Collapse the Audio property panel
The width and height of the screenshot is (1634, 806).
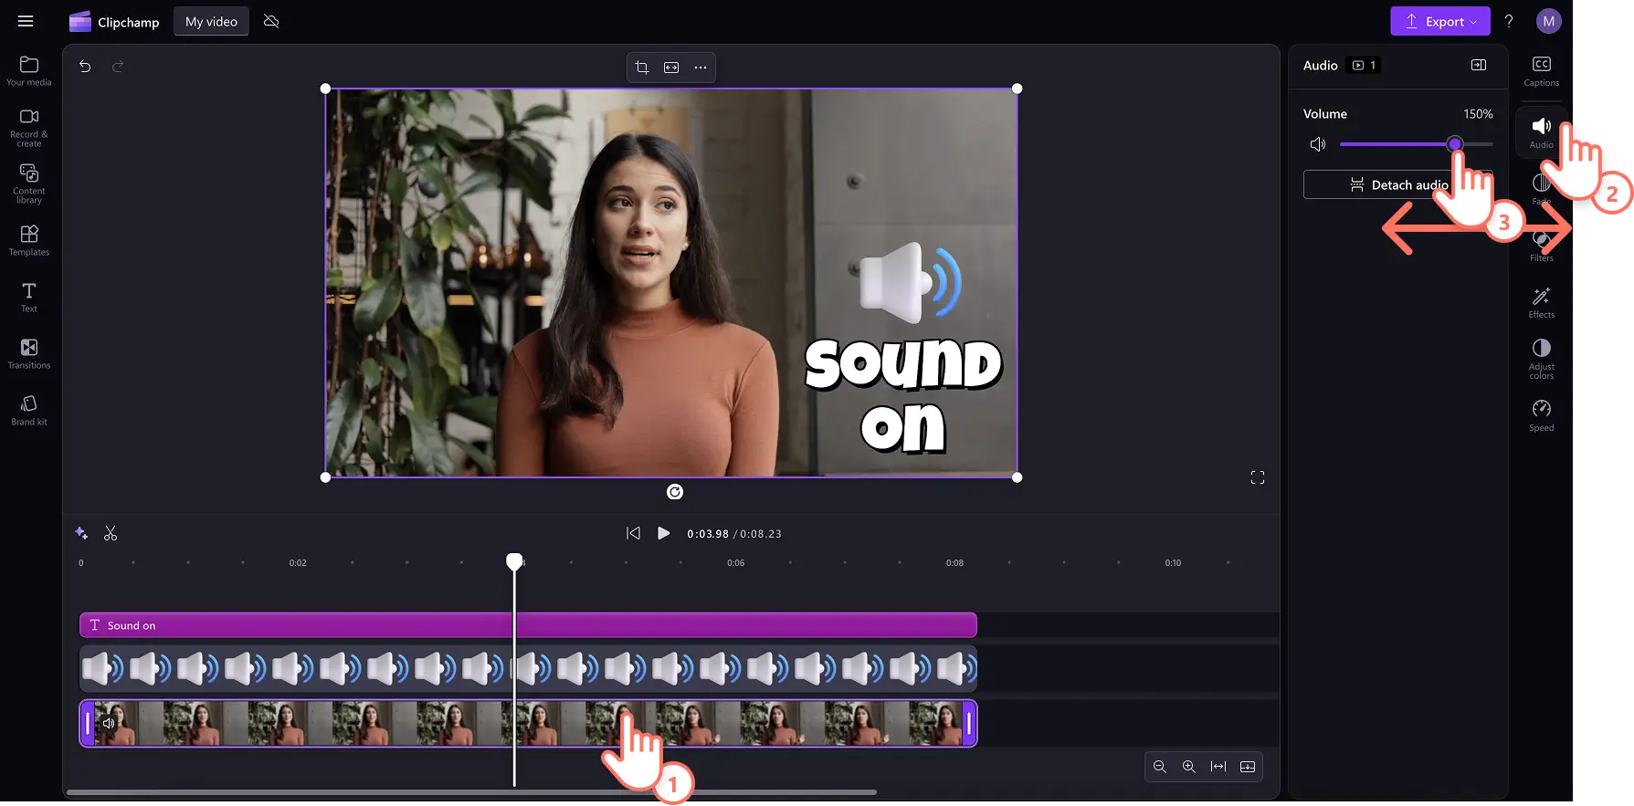coord(1478,65)
